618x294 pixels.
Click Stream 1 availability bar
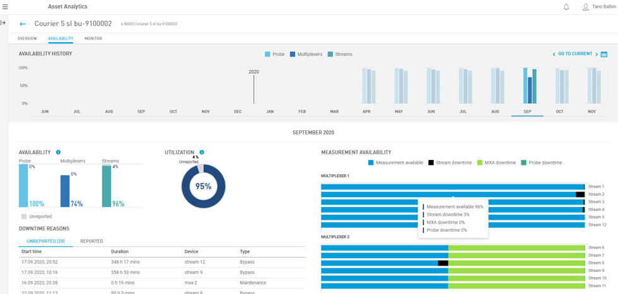pos(453,186)
